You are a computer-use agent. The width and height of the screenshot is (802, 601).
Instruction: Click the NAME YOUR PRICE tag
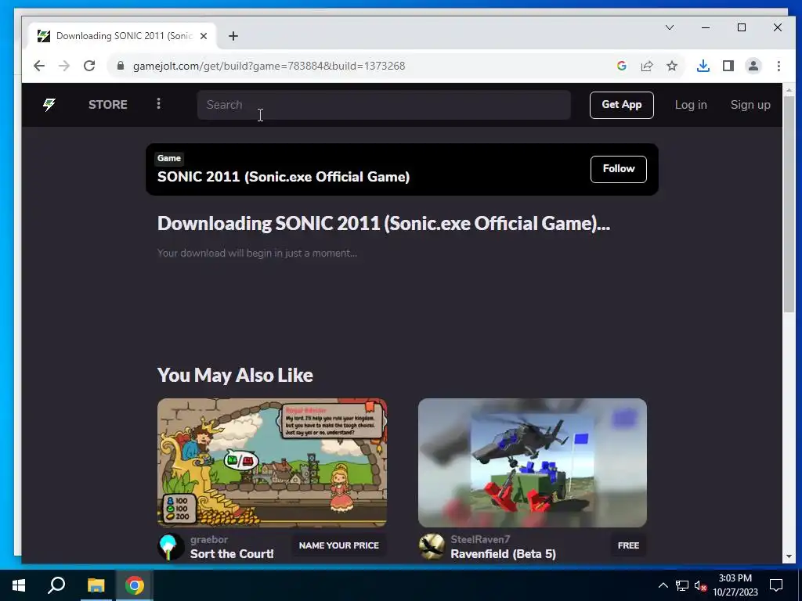338,545
